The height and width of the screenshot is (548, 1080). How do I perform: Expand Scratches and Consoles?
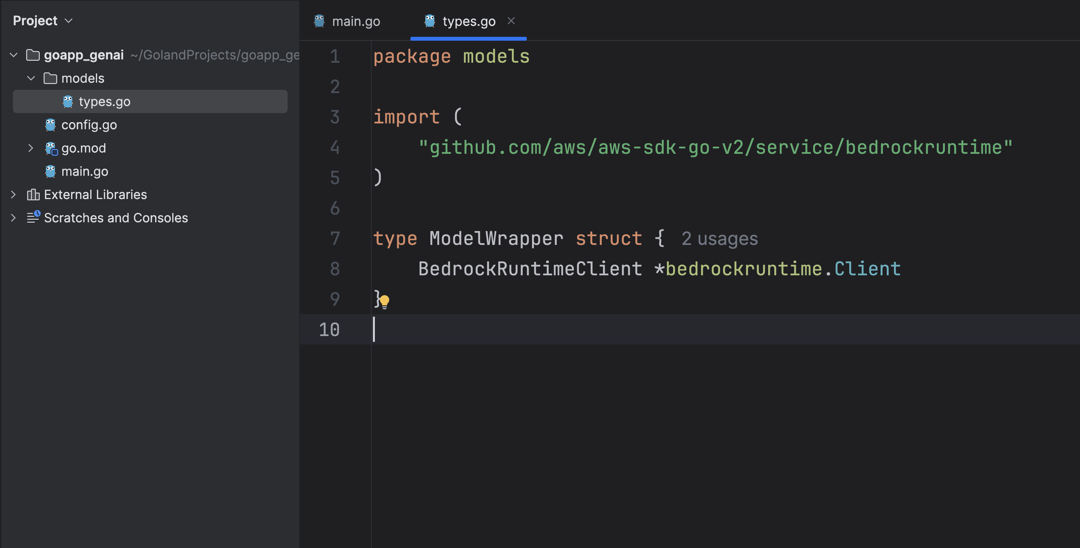point(14,217)
